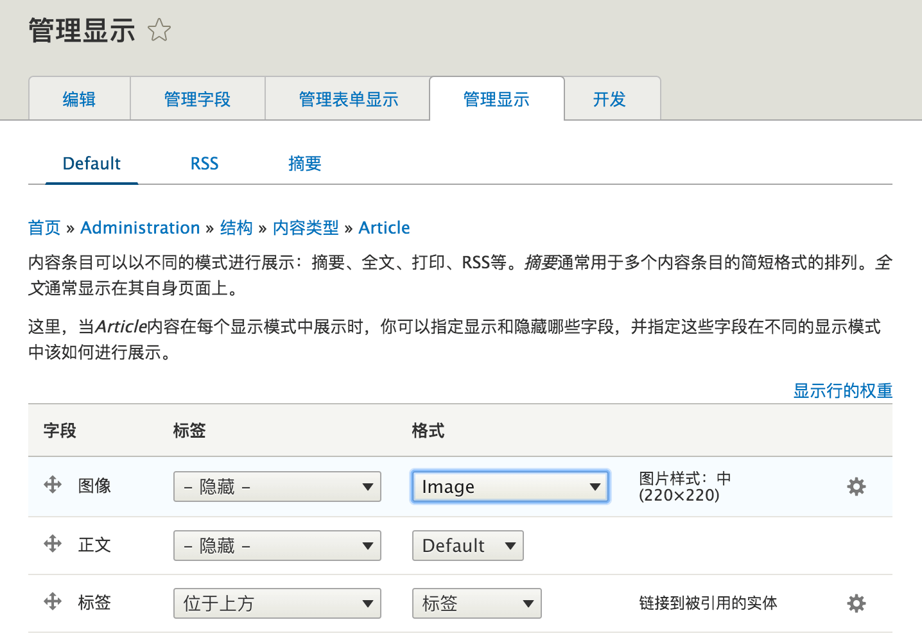Switch to the 管理表单显示 tab
Screen dimensions: 922x638
coord(348,99)
